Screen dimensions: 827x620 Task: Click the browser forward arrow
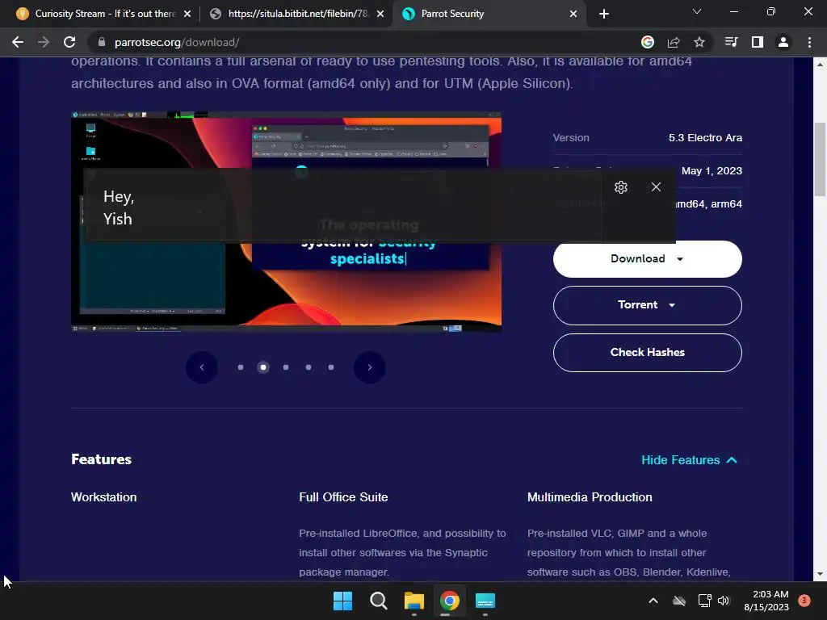click(44, 42)
